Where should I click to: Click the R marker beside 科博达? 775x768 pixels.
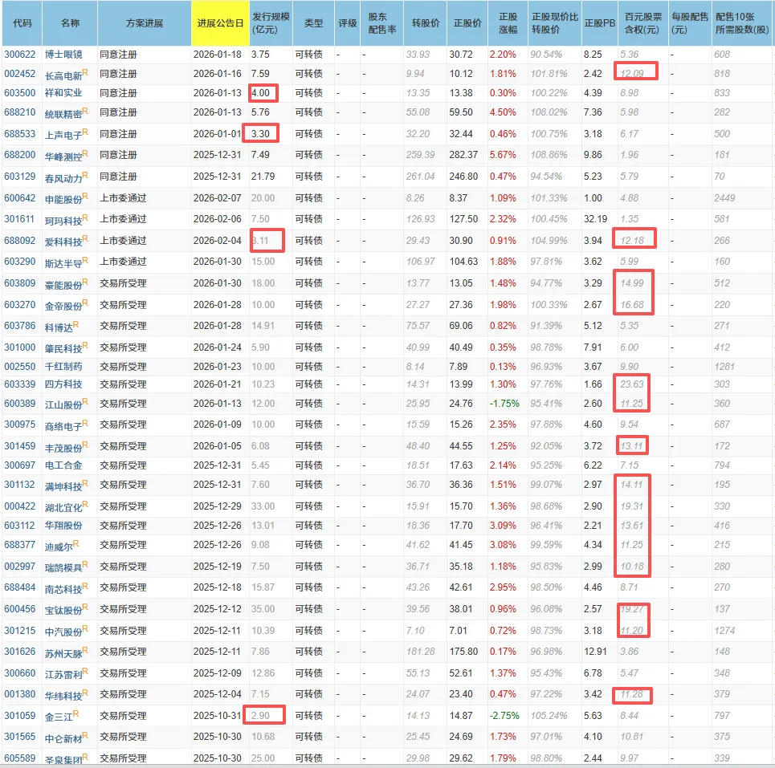[x=75, y=324]
